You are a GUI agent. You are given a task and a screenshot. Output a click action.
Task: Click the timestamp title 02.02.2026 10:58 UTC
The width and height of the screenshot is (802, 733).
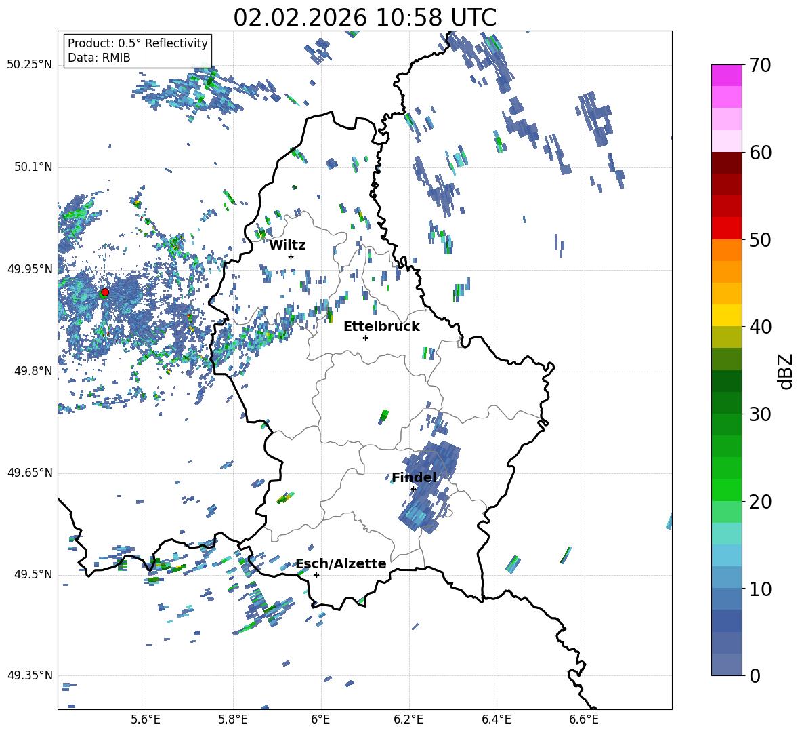[364, 18]
